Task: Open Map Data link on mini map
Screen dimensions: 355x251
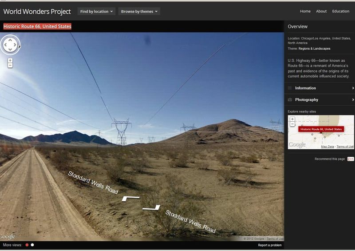Action: click(327, 147)
